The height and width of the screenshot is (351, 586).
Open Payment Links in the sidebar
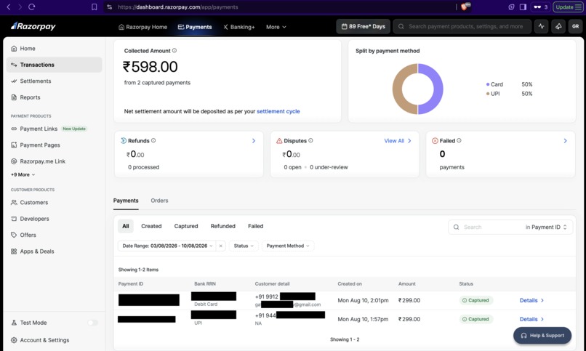point(54,129)
